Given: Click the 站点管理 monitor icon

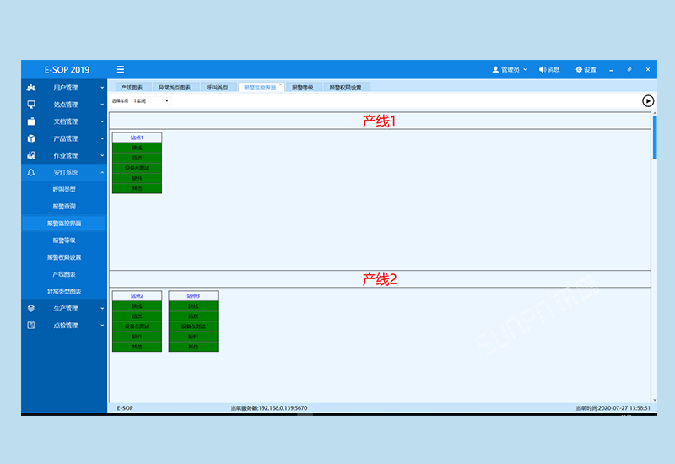Looking at the screenshot, I should pos(31,105).
